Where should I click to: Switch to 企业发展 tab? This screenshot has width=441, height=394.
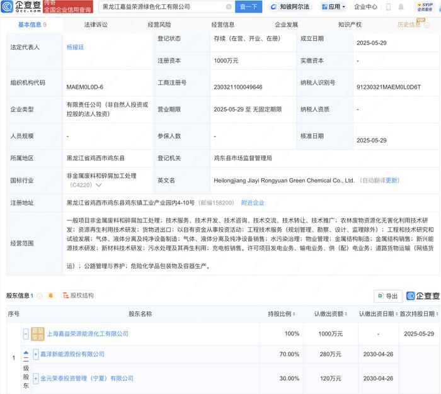(286, 25)
